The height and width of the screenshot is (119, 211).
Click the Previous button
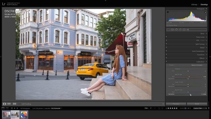(x=176, y=104)
